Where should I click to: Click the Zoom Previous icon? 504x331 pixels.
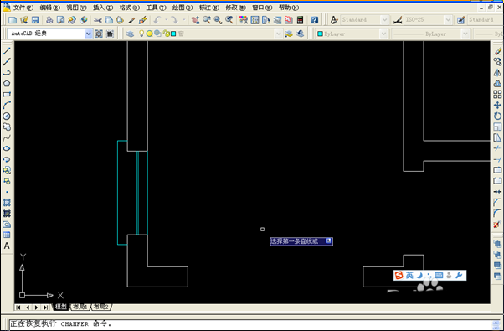(x=229, y=20)
